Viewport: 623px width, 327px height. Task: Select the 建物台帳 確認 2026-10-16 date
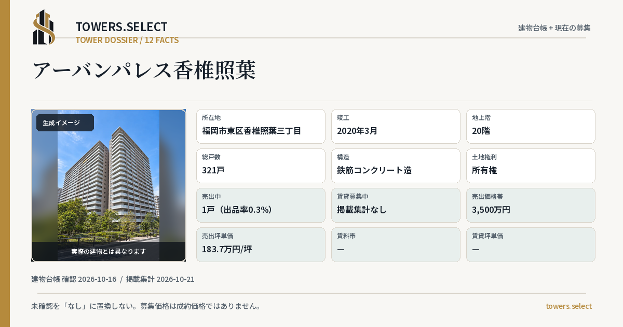point(74,279)
